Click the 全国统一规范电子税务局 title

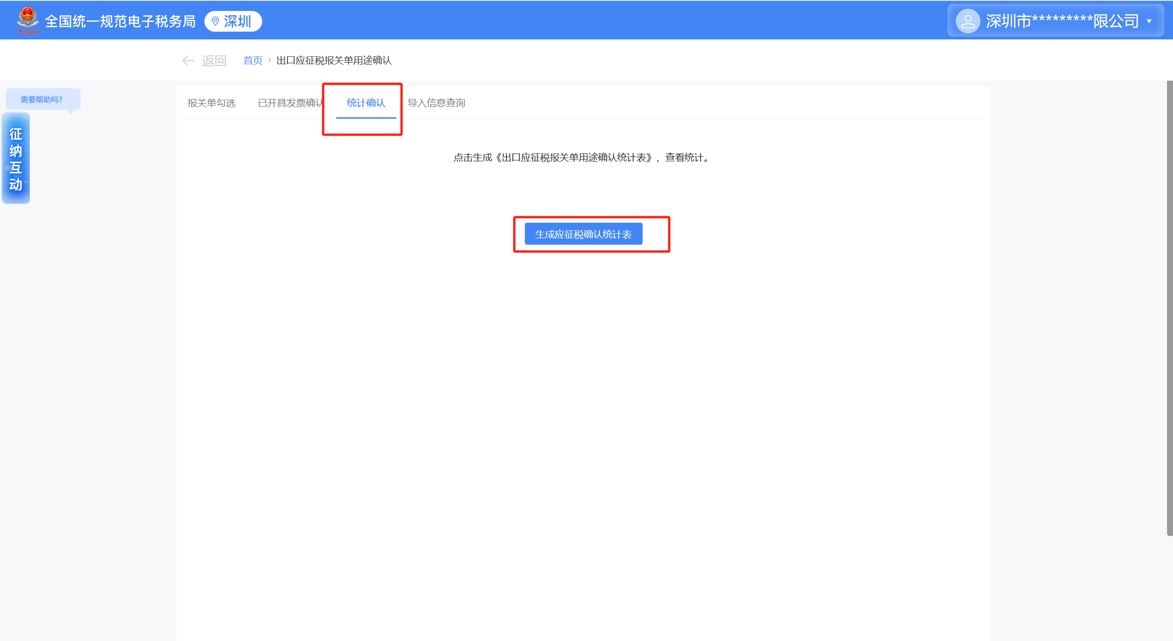[x=120, y=21]
